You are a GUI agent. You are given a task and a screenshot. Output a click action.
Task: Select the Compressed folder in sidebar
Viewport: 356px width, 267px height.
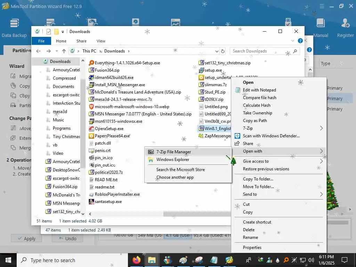point(64,78)
